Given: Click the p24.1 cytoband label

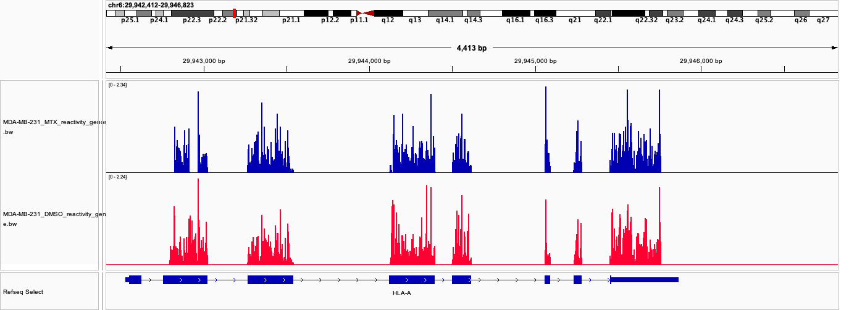Looking at the screenshot, I should (159, 20).
